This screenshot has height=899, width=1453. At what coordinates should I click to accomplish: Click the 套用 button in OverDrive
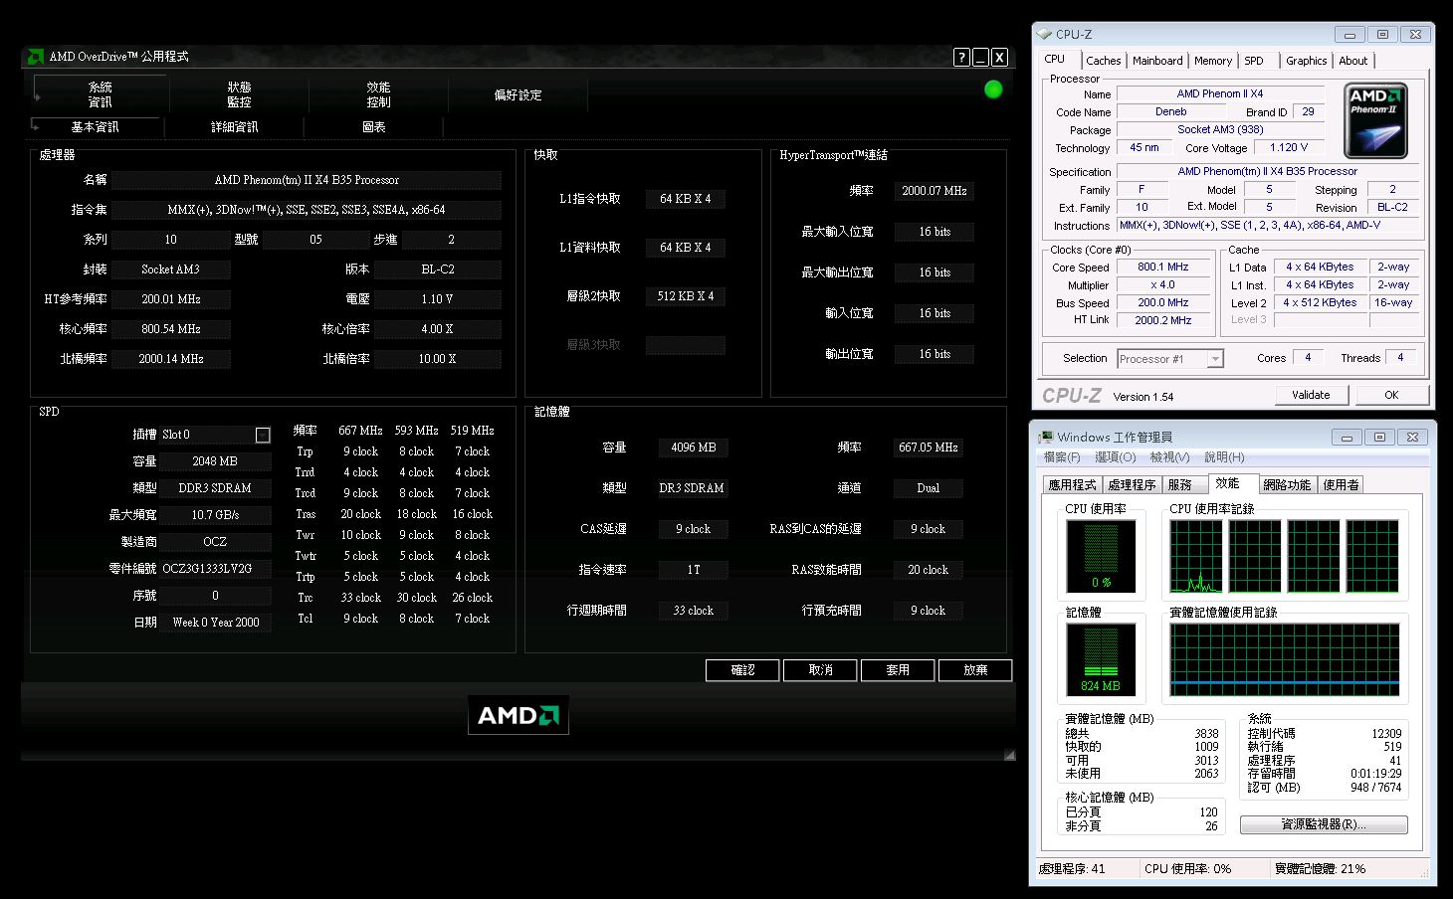(898, 670)
